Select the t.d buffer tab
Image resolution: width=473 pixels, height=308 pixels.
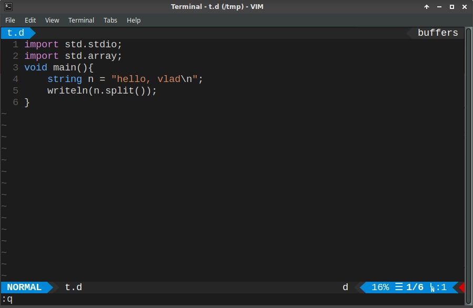coord(16,33)
